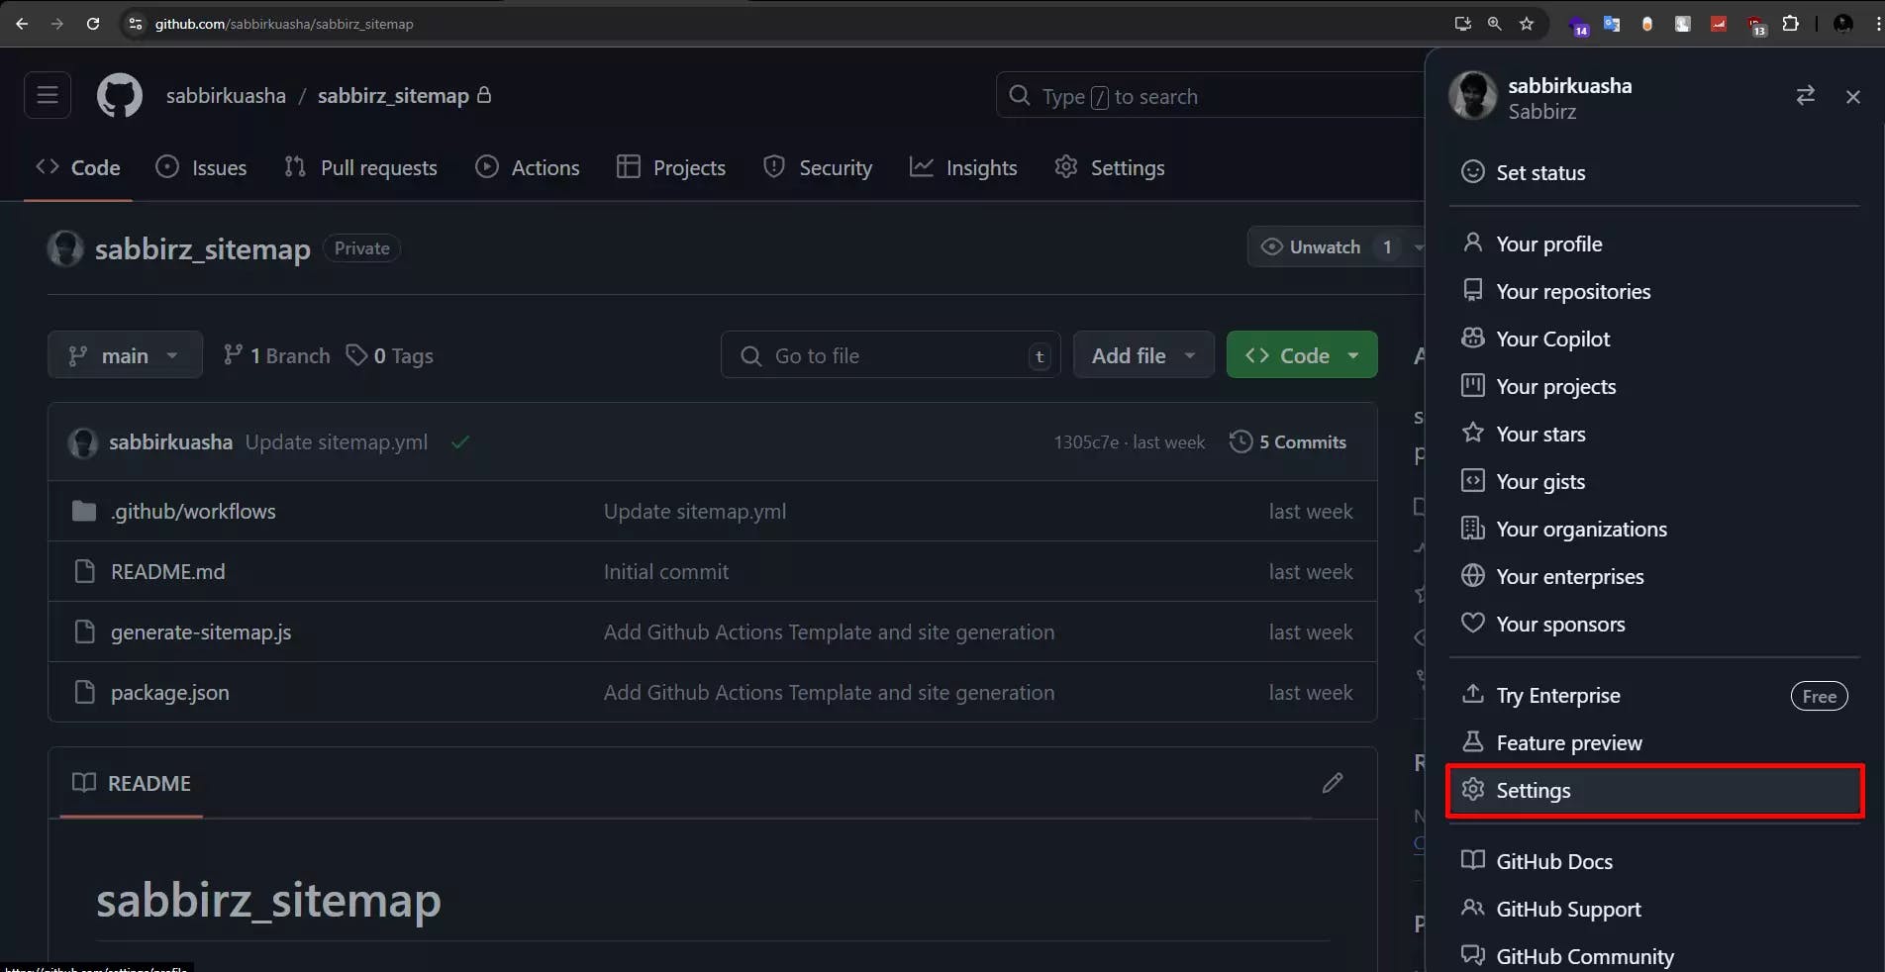Open GitHub Community menu item
The height and width of the screenshot is (972, 1885).
(1654, 956)
